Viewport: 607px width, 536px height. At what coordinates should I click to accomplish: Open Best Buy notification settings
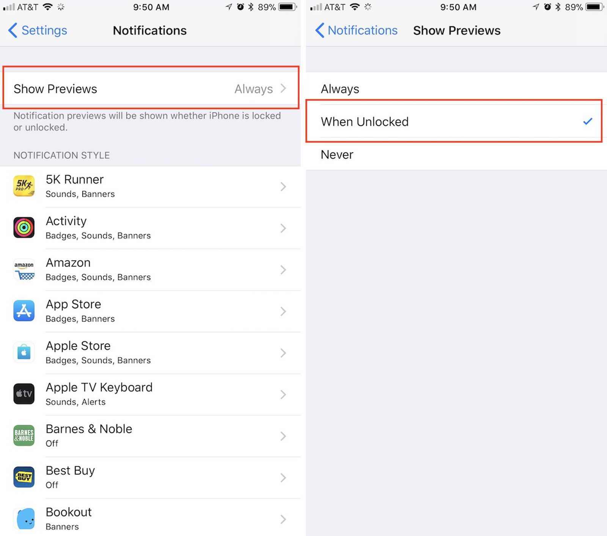tap(151, 477)
